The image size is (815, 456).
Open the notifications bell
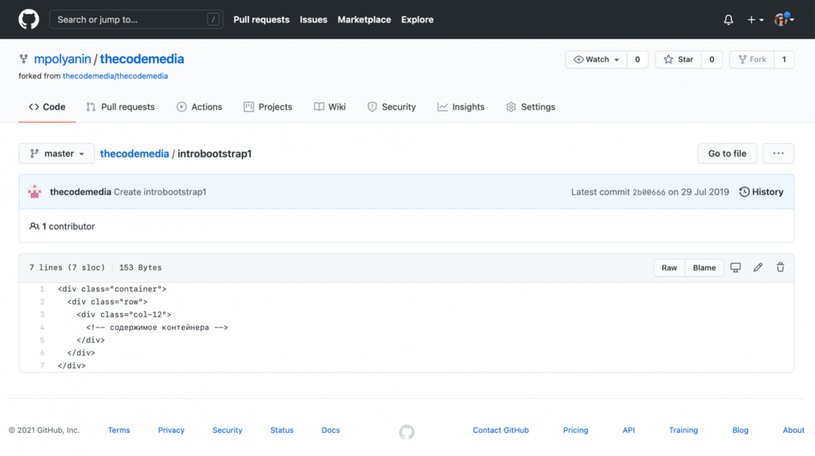(x=728, y=20)
